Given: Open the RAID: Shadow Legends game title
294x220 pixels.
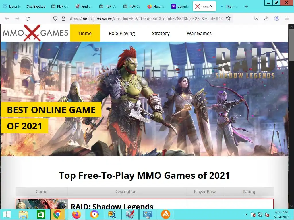Looking at the screenshot, I should pos(112,206).
